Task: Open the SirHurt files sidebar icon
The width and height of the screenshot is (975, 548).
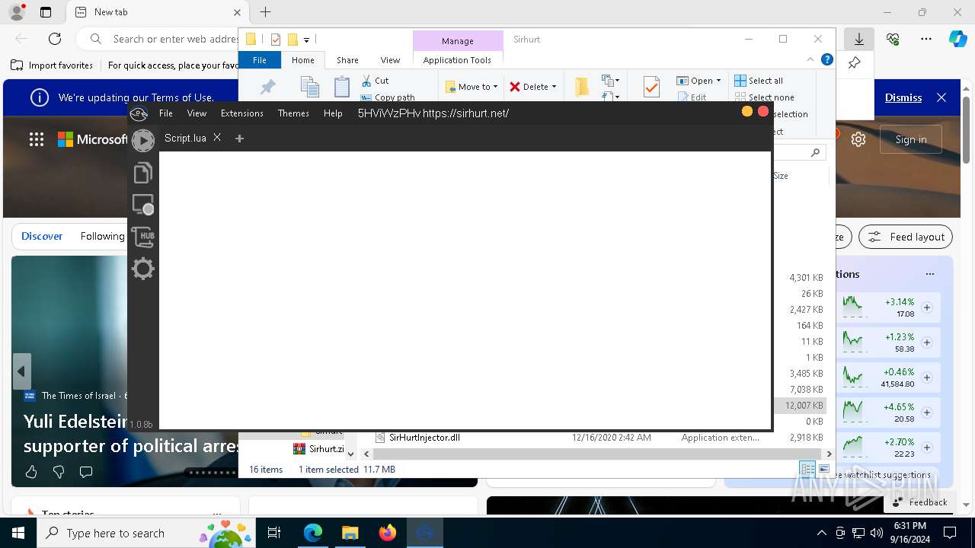Action: click(x=142, y=173)
